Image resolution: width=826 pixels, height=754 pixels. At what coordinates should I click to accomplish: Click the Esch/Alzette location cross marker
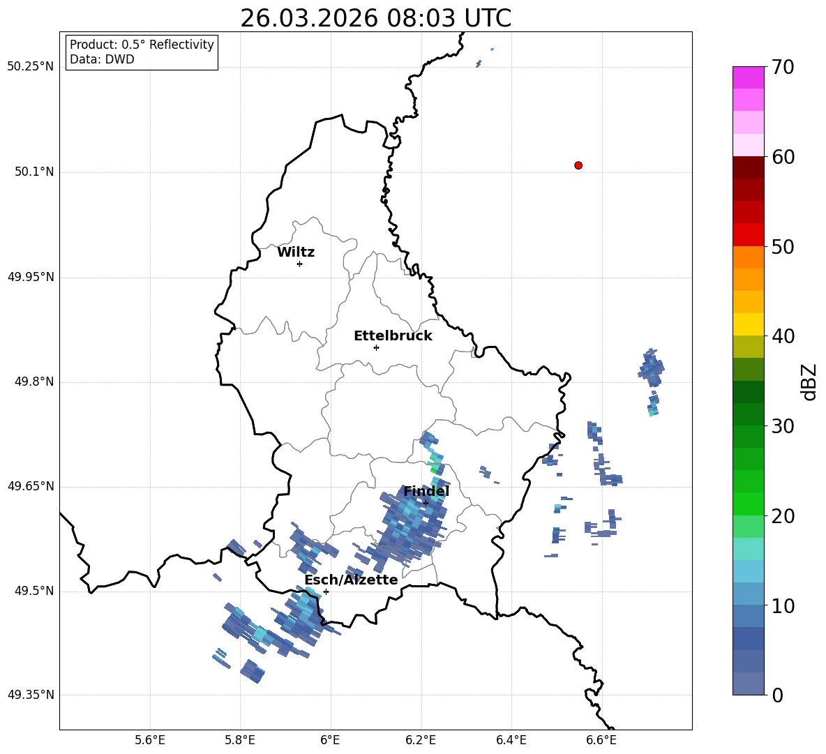click(x=326, y=591)
